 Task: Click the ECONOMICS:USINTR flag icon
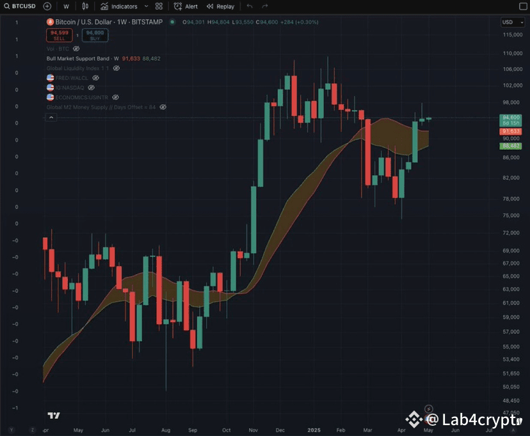[50, 97]
